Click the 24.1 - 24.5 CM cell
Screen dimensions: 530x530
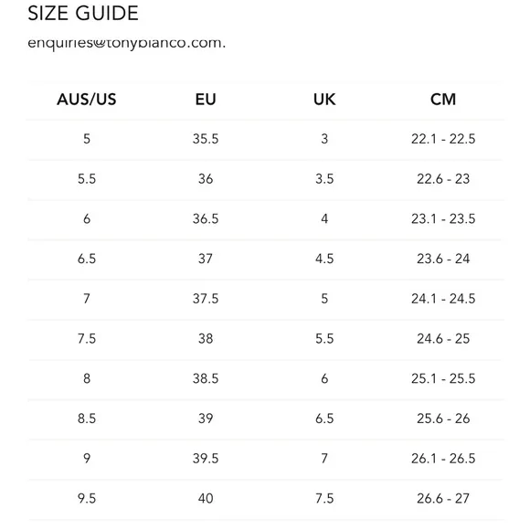pos(443,299)
